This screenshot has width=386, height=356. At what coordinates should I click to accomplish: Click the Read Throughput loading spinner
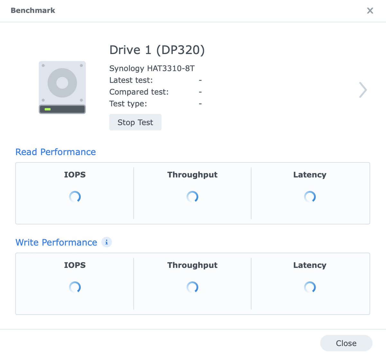coord(192,196)
